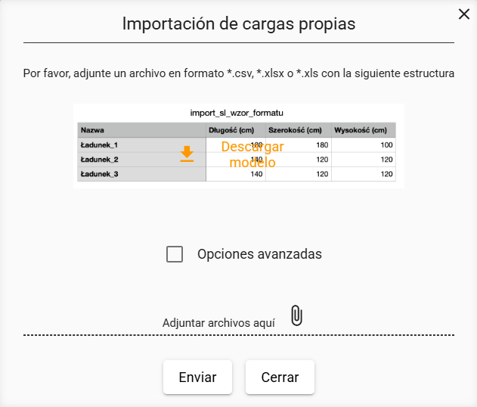Click the Opciones avanzadas label text
This screenshot has width=477, height=407.
pyautogui.click(x=259, y=254)
